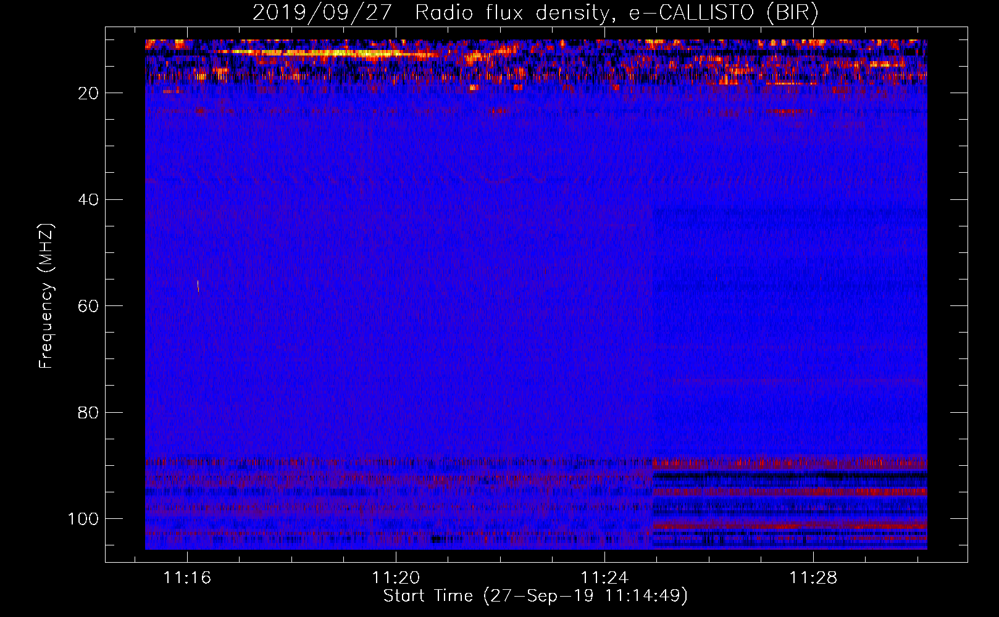
Task: Click the 11:20 time tick label
Action: coord(396,578)
